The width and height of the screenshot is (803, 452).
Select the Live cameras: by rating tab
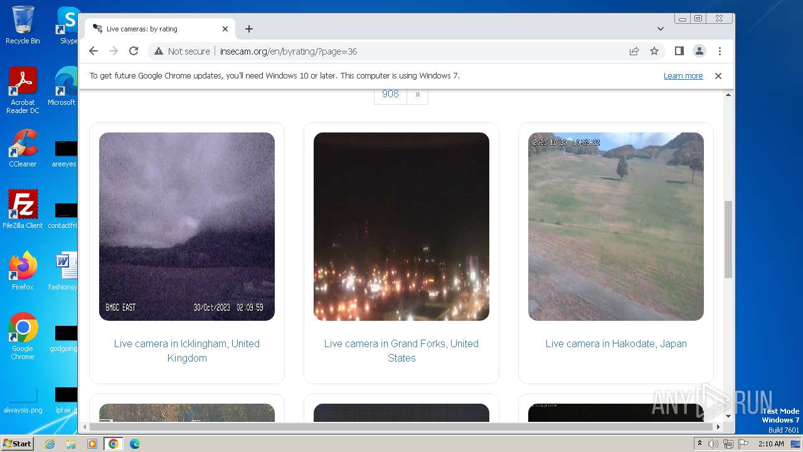(x=160, y=29)
